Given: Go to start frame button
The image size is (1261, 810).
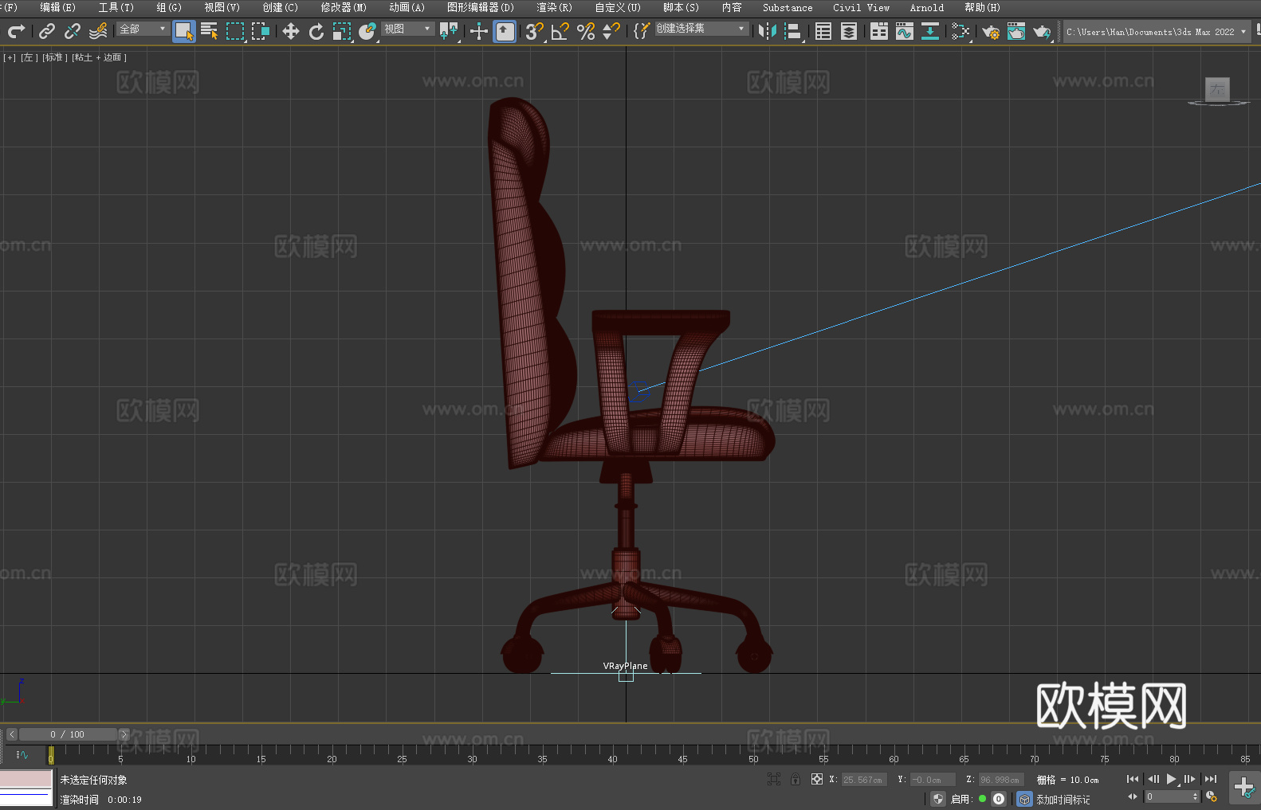Looking at the screenshot, I should point(1133,779).
